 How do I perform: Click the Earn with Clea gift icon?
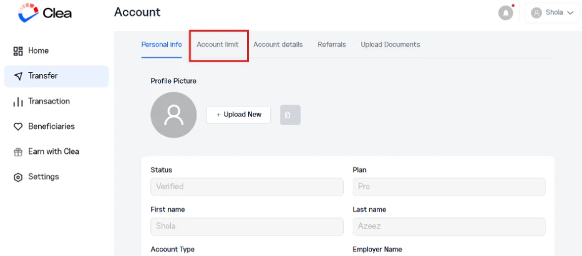point(18,152)
